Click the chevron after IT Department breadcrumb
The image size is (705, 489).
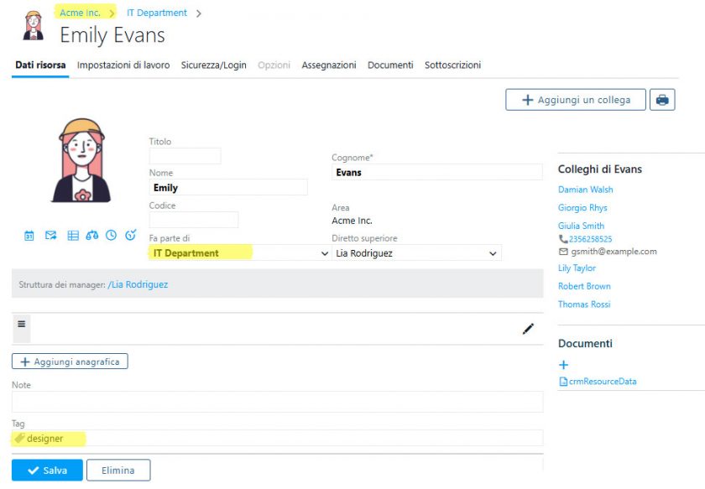[x=199, y=13]
